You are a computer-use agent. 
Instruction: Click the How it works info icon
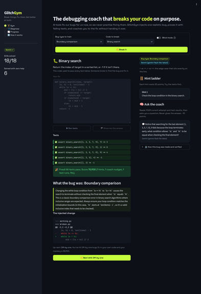(x=9, y=35)
